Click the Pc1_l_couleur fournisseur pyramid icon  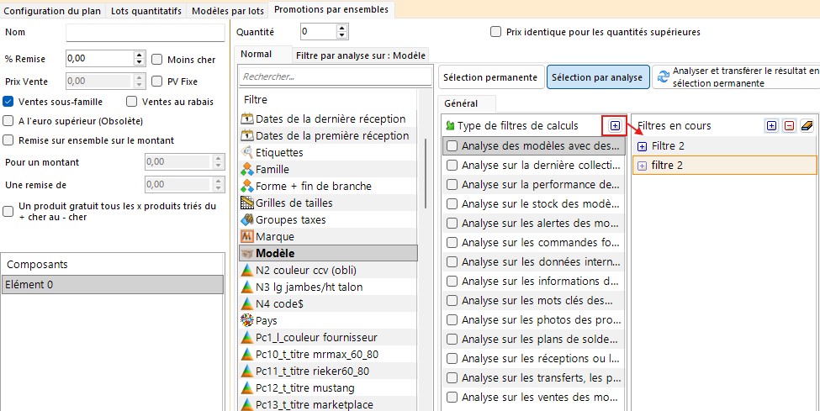(x=246, y=337)
